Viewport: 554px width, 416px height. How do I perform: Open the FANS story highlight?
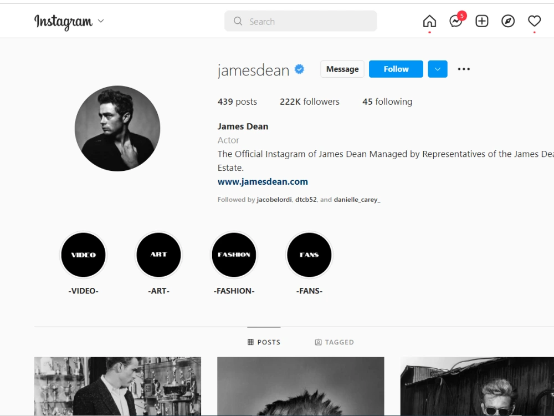309,255
